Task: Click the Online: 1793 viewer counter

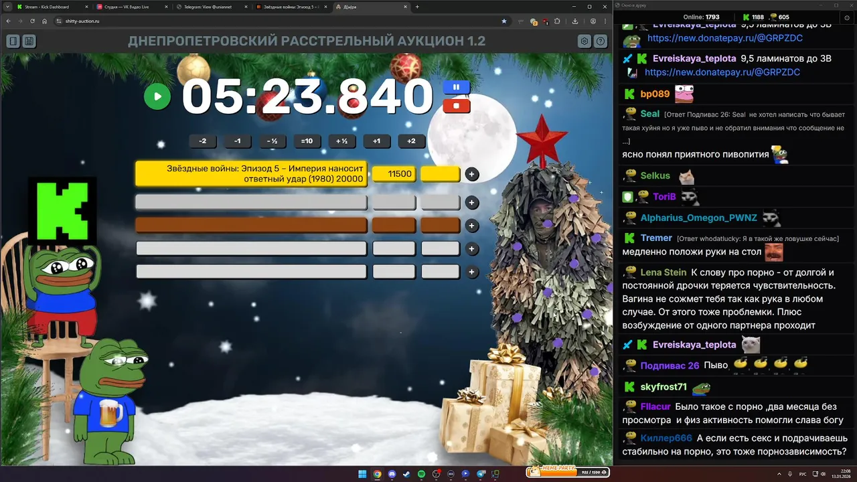Action: click(701, 17)
